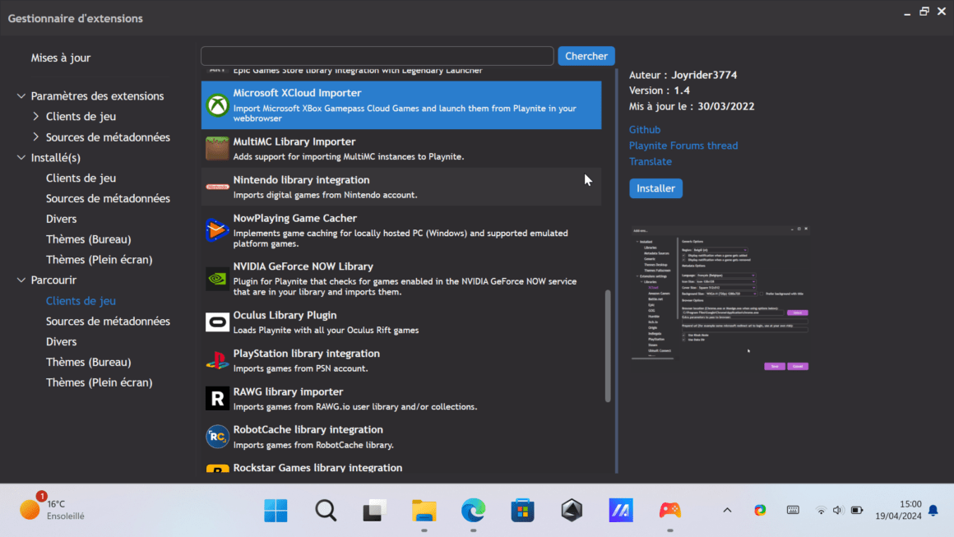Select Microsoft XCloud Importer entry title

(x=297, y=93)
